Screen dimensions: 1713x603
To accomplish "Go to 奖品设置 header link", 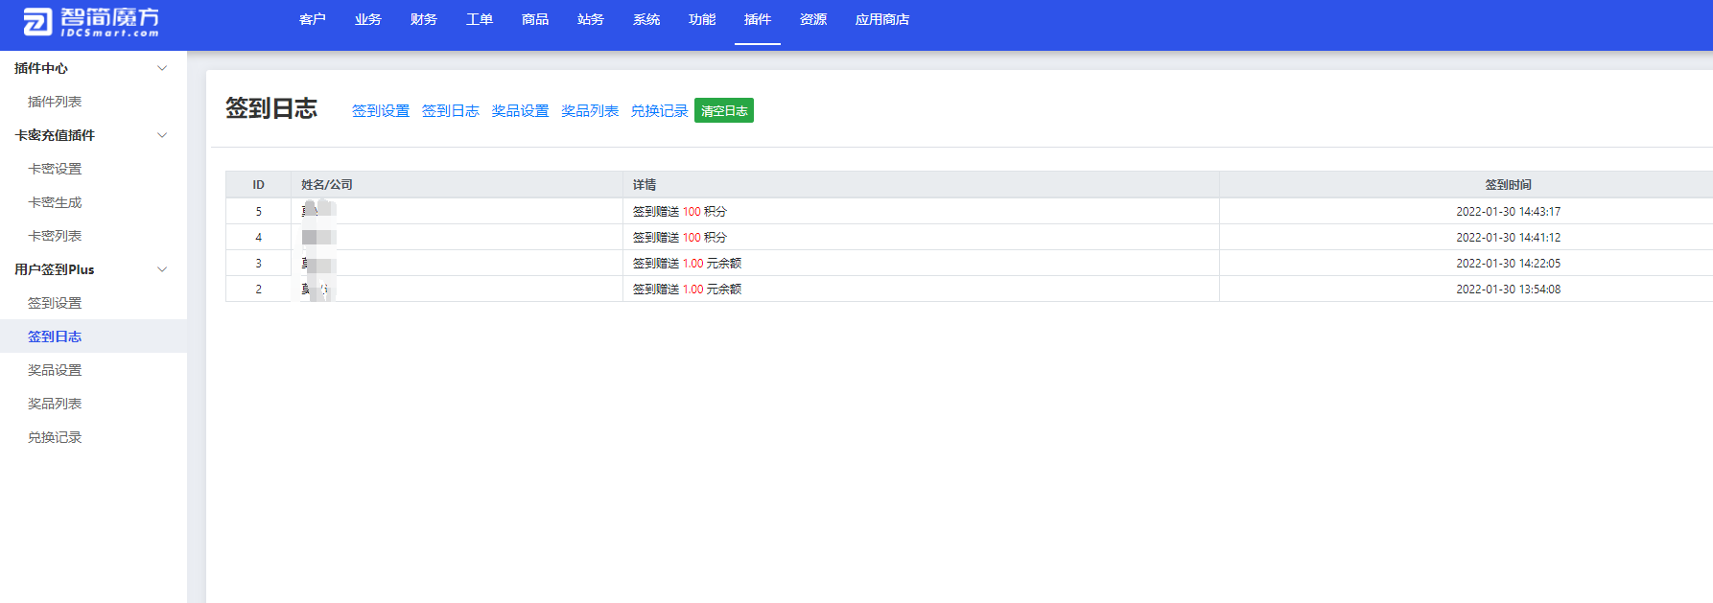I will pyautogui.click(x=520, y=111).
